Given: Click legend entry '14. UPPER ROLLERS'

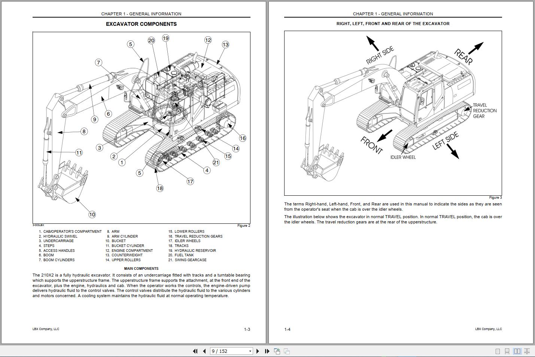Looking at the screenshot, I should (x=123, y=260).
